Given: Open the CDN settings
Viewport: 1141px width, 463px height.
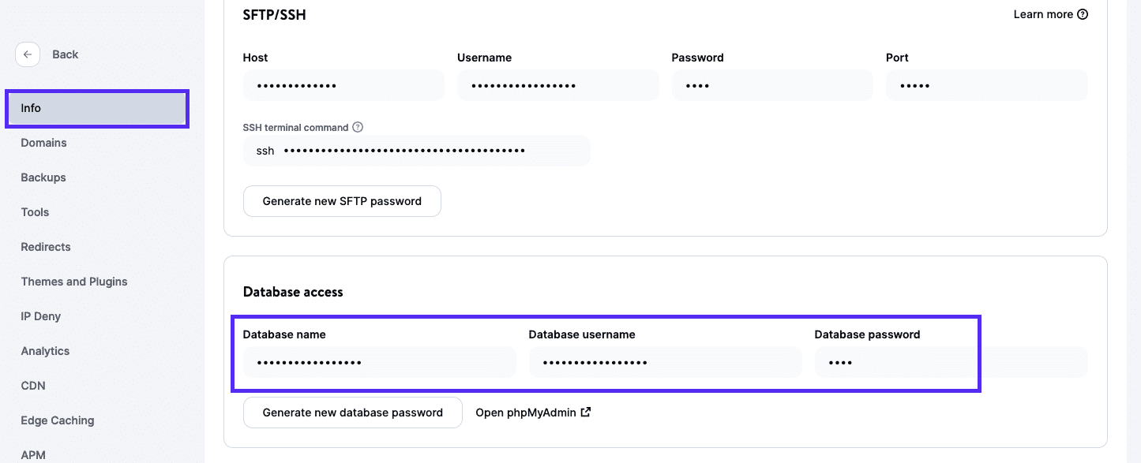Looking at the screenshot, I should pos(32,386).
